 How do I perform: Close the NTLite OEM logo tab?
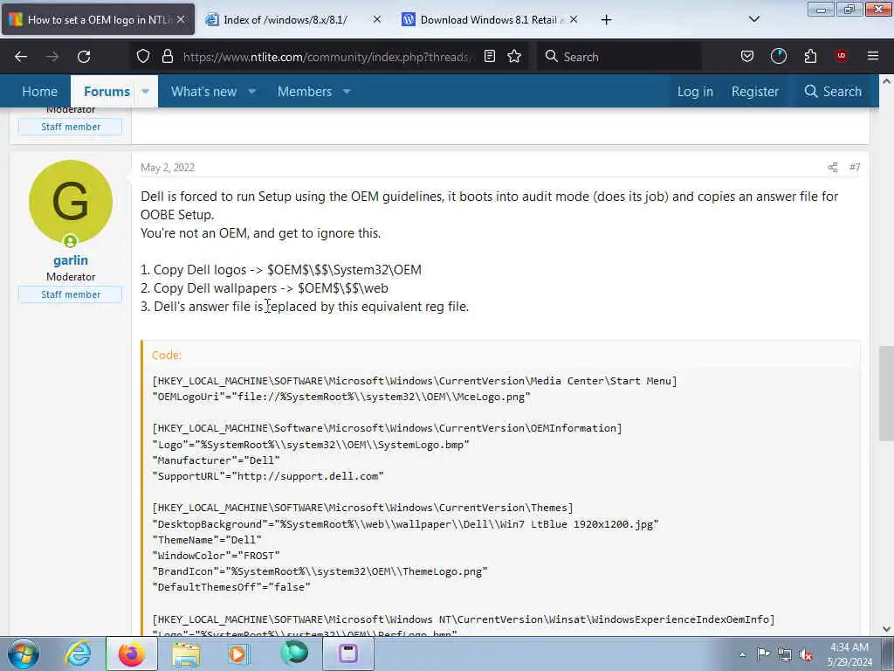coord(181,19)
